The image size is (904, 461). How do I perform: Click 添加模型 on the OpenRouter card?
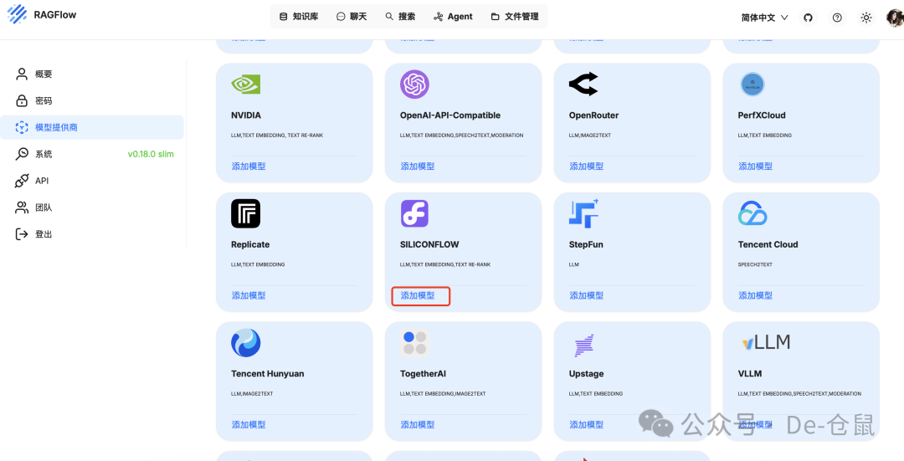[586, 166]
